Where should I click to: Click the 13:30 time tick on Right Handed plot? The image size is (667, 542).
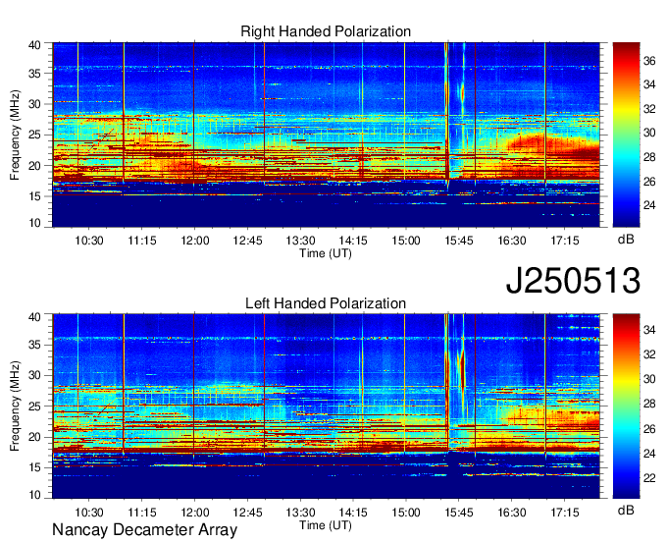[300, 241]
